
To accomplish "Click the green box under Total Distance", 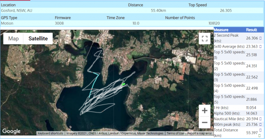I will tap(260, 136).
